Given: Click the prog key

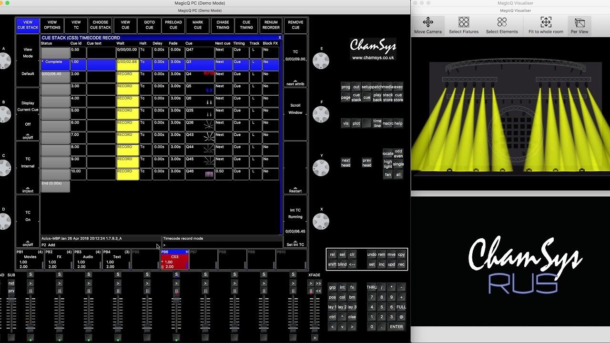Looking at the screenshot, I should pyautogui.click(x=346, y=87).
